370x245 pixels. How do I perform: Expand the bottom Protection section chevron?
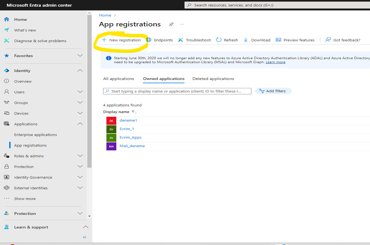[x=80, y=213]
